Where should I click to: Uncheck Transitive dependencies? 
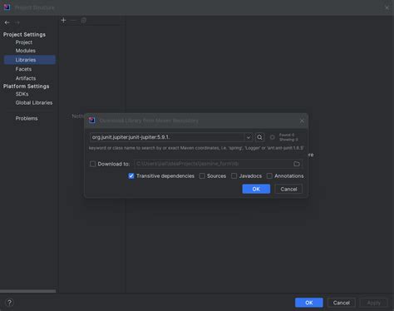click(x=131, y=176)
